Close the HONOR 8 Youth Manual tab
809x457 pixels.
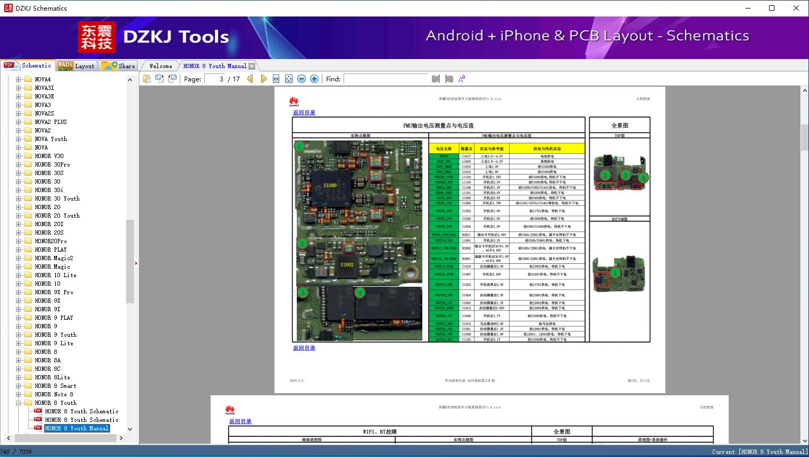[252, 66]
